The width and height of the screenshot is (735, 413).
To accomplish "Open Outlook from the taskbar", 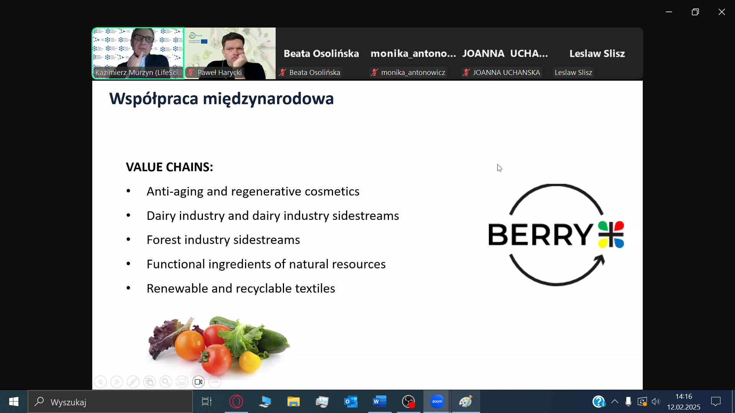I will tap(351, 402).
